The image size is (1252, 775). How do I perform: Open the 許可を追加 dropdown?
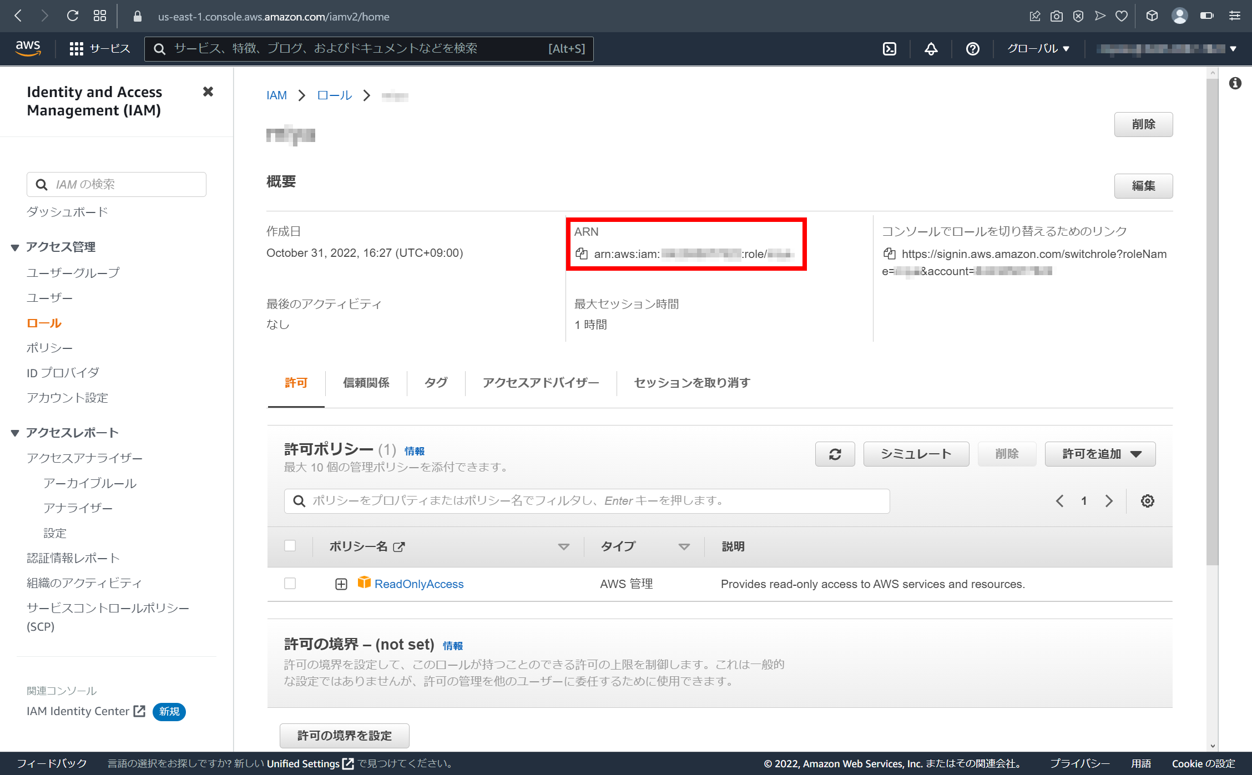coord(1100,454)
